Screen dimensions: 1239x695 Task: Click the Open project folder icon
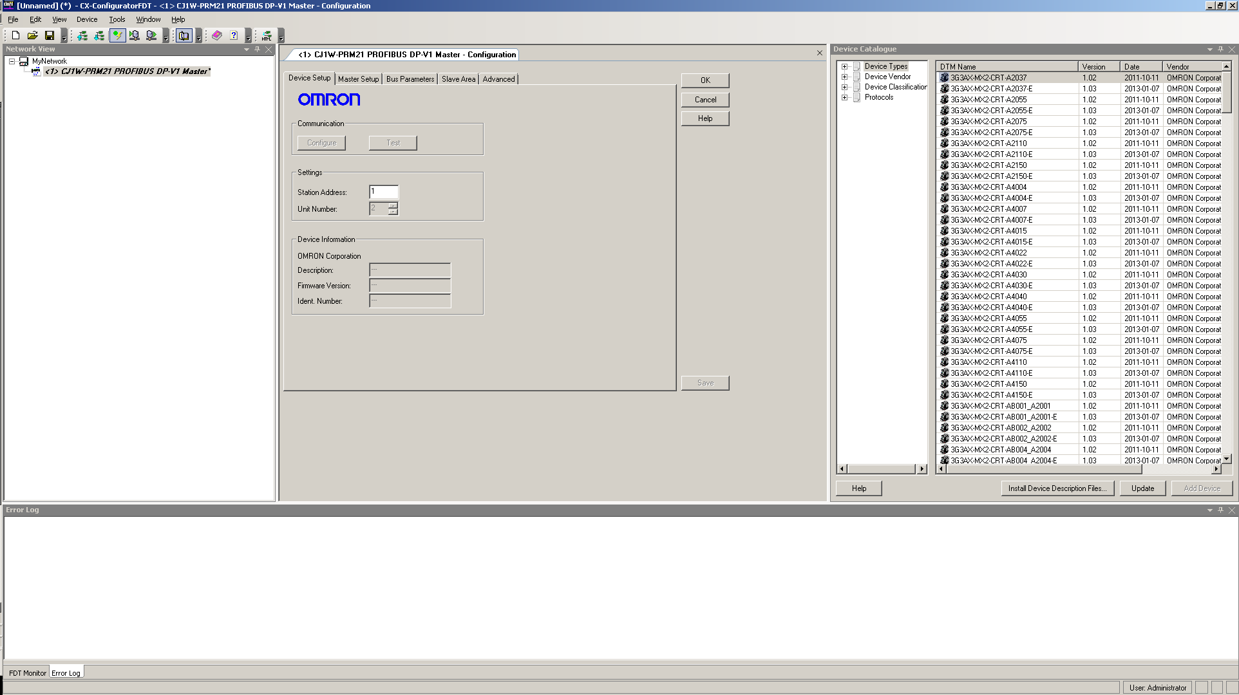(32, 35)
